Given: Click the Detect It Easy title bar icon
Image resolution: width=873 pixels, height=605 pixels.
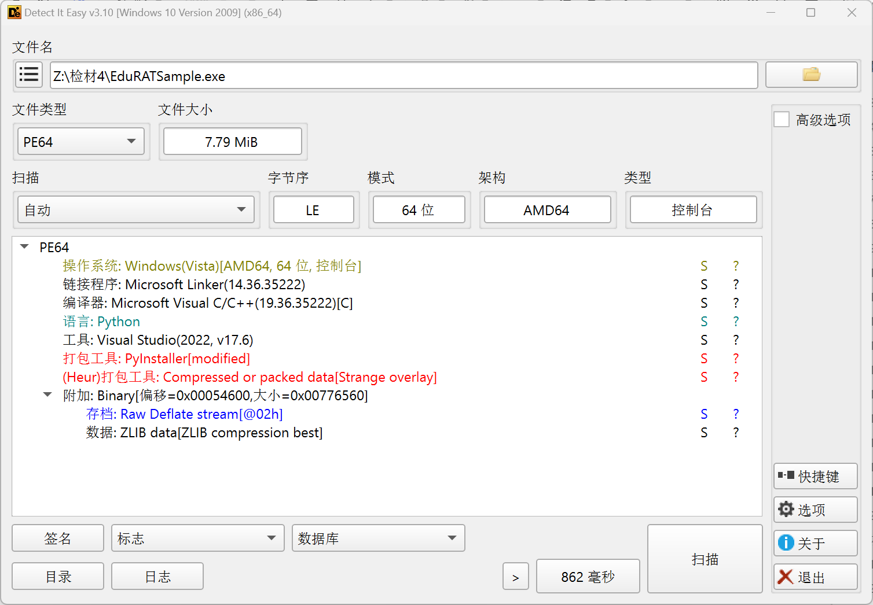Looking at the screenshot, I should (x=14, y=12).
